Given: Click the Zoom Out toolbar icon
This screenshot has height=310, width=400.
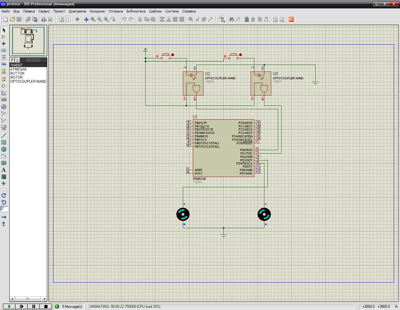Looking at the screenshot, I should pos(100,19).
